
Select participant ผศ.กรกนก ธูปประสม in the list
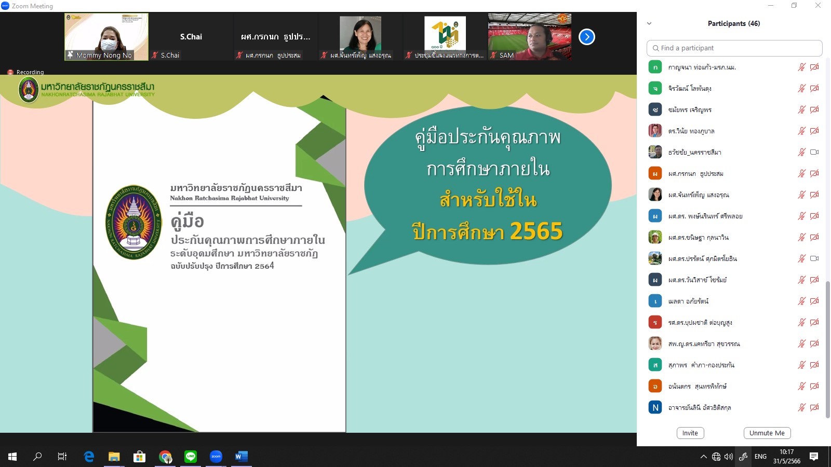click(x=695, y=173)
